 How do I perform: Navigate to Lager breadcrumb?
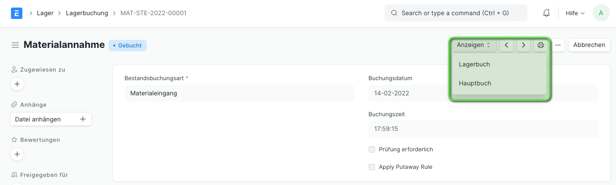pos(45,13)
